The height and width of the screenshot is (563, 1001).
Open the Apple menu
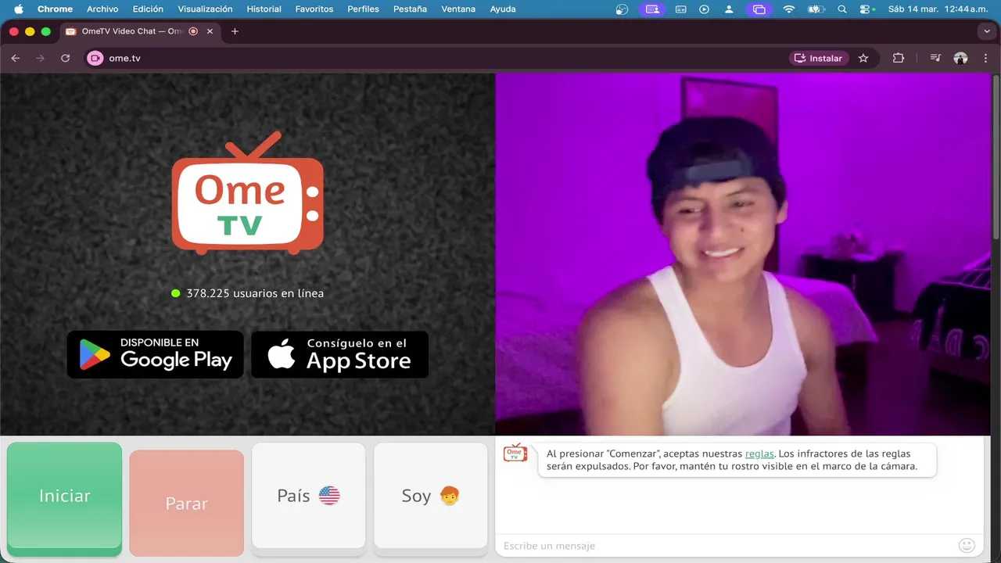pyautogui.click(x=18, y=9)
